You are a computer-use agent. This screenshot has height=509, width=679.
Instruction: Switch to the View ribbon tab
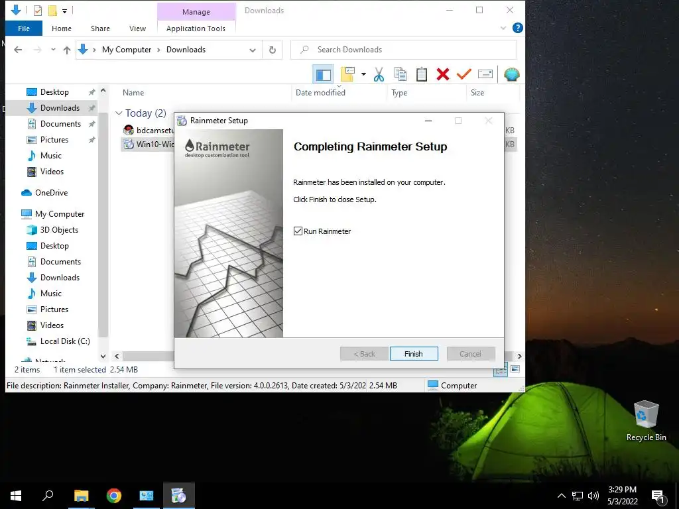(137, 28)
